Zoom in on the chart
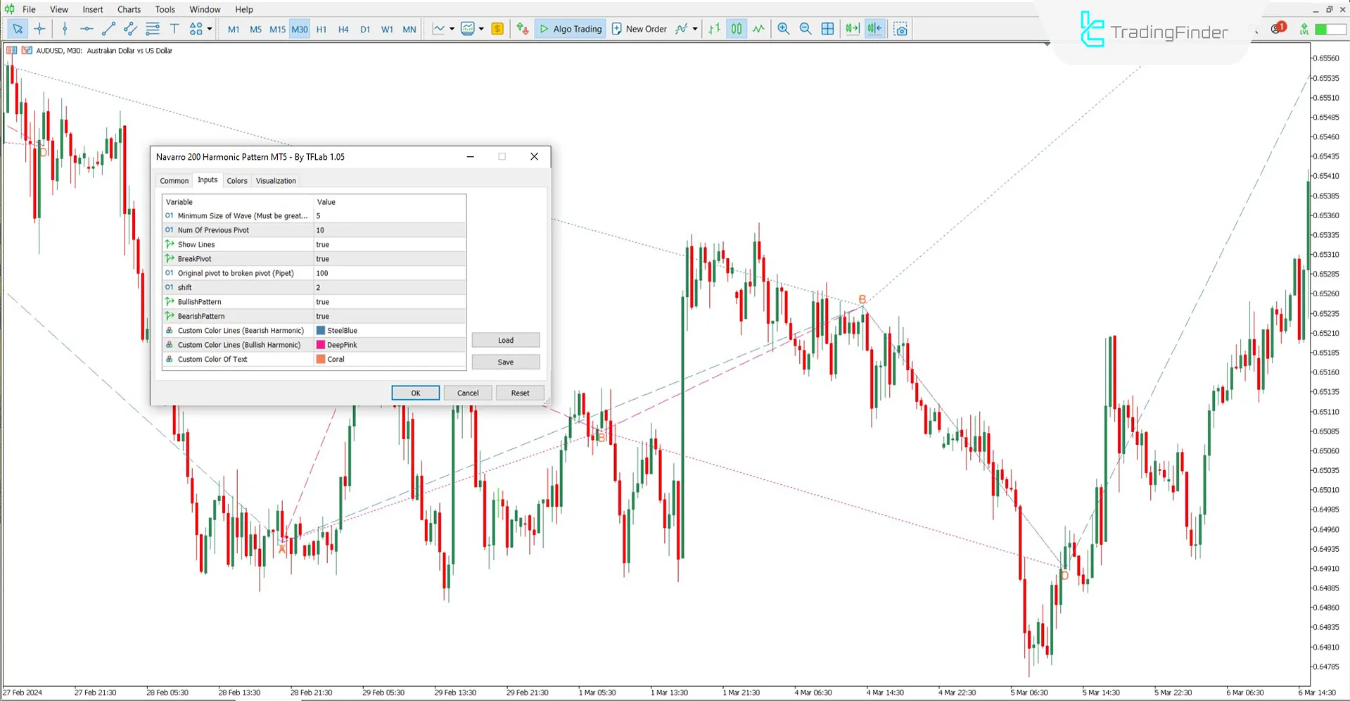Image resolution: width=1350 pixels, height=701 pixels. [x=783, y=29]
